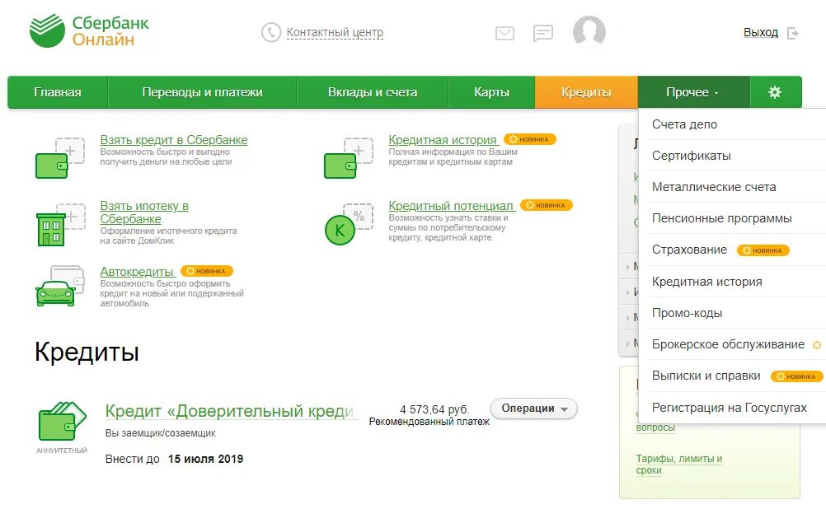Viewport: 826px width, 523px height.
Task: Collapse the Прочее dropdown menu
Action: tap(694, 92)
